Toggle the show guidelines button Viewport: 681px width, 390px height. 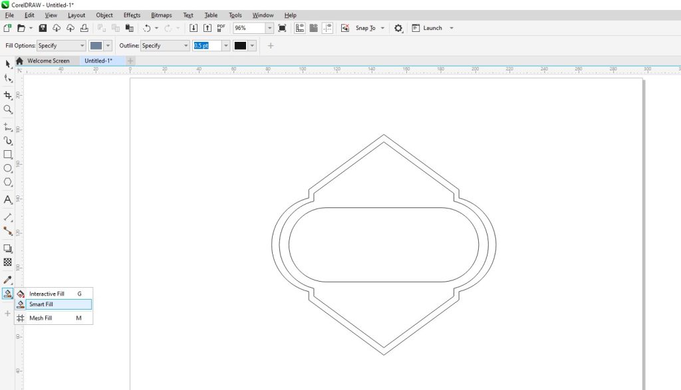click(328, 28)
